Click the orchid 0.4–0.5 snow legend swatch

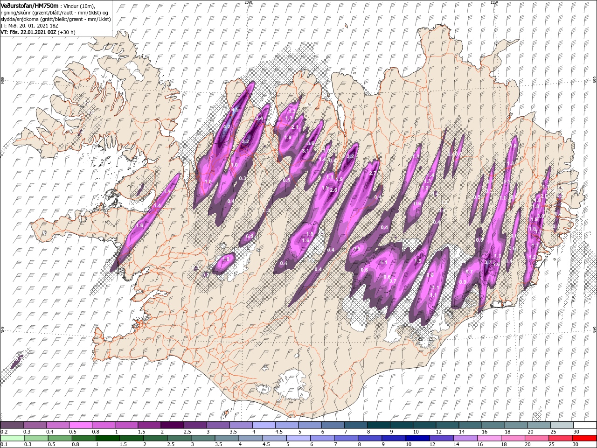click(57, 425)
